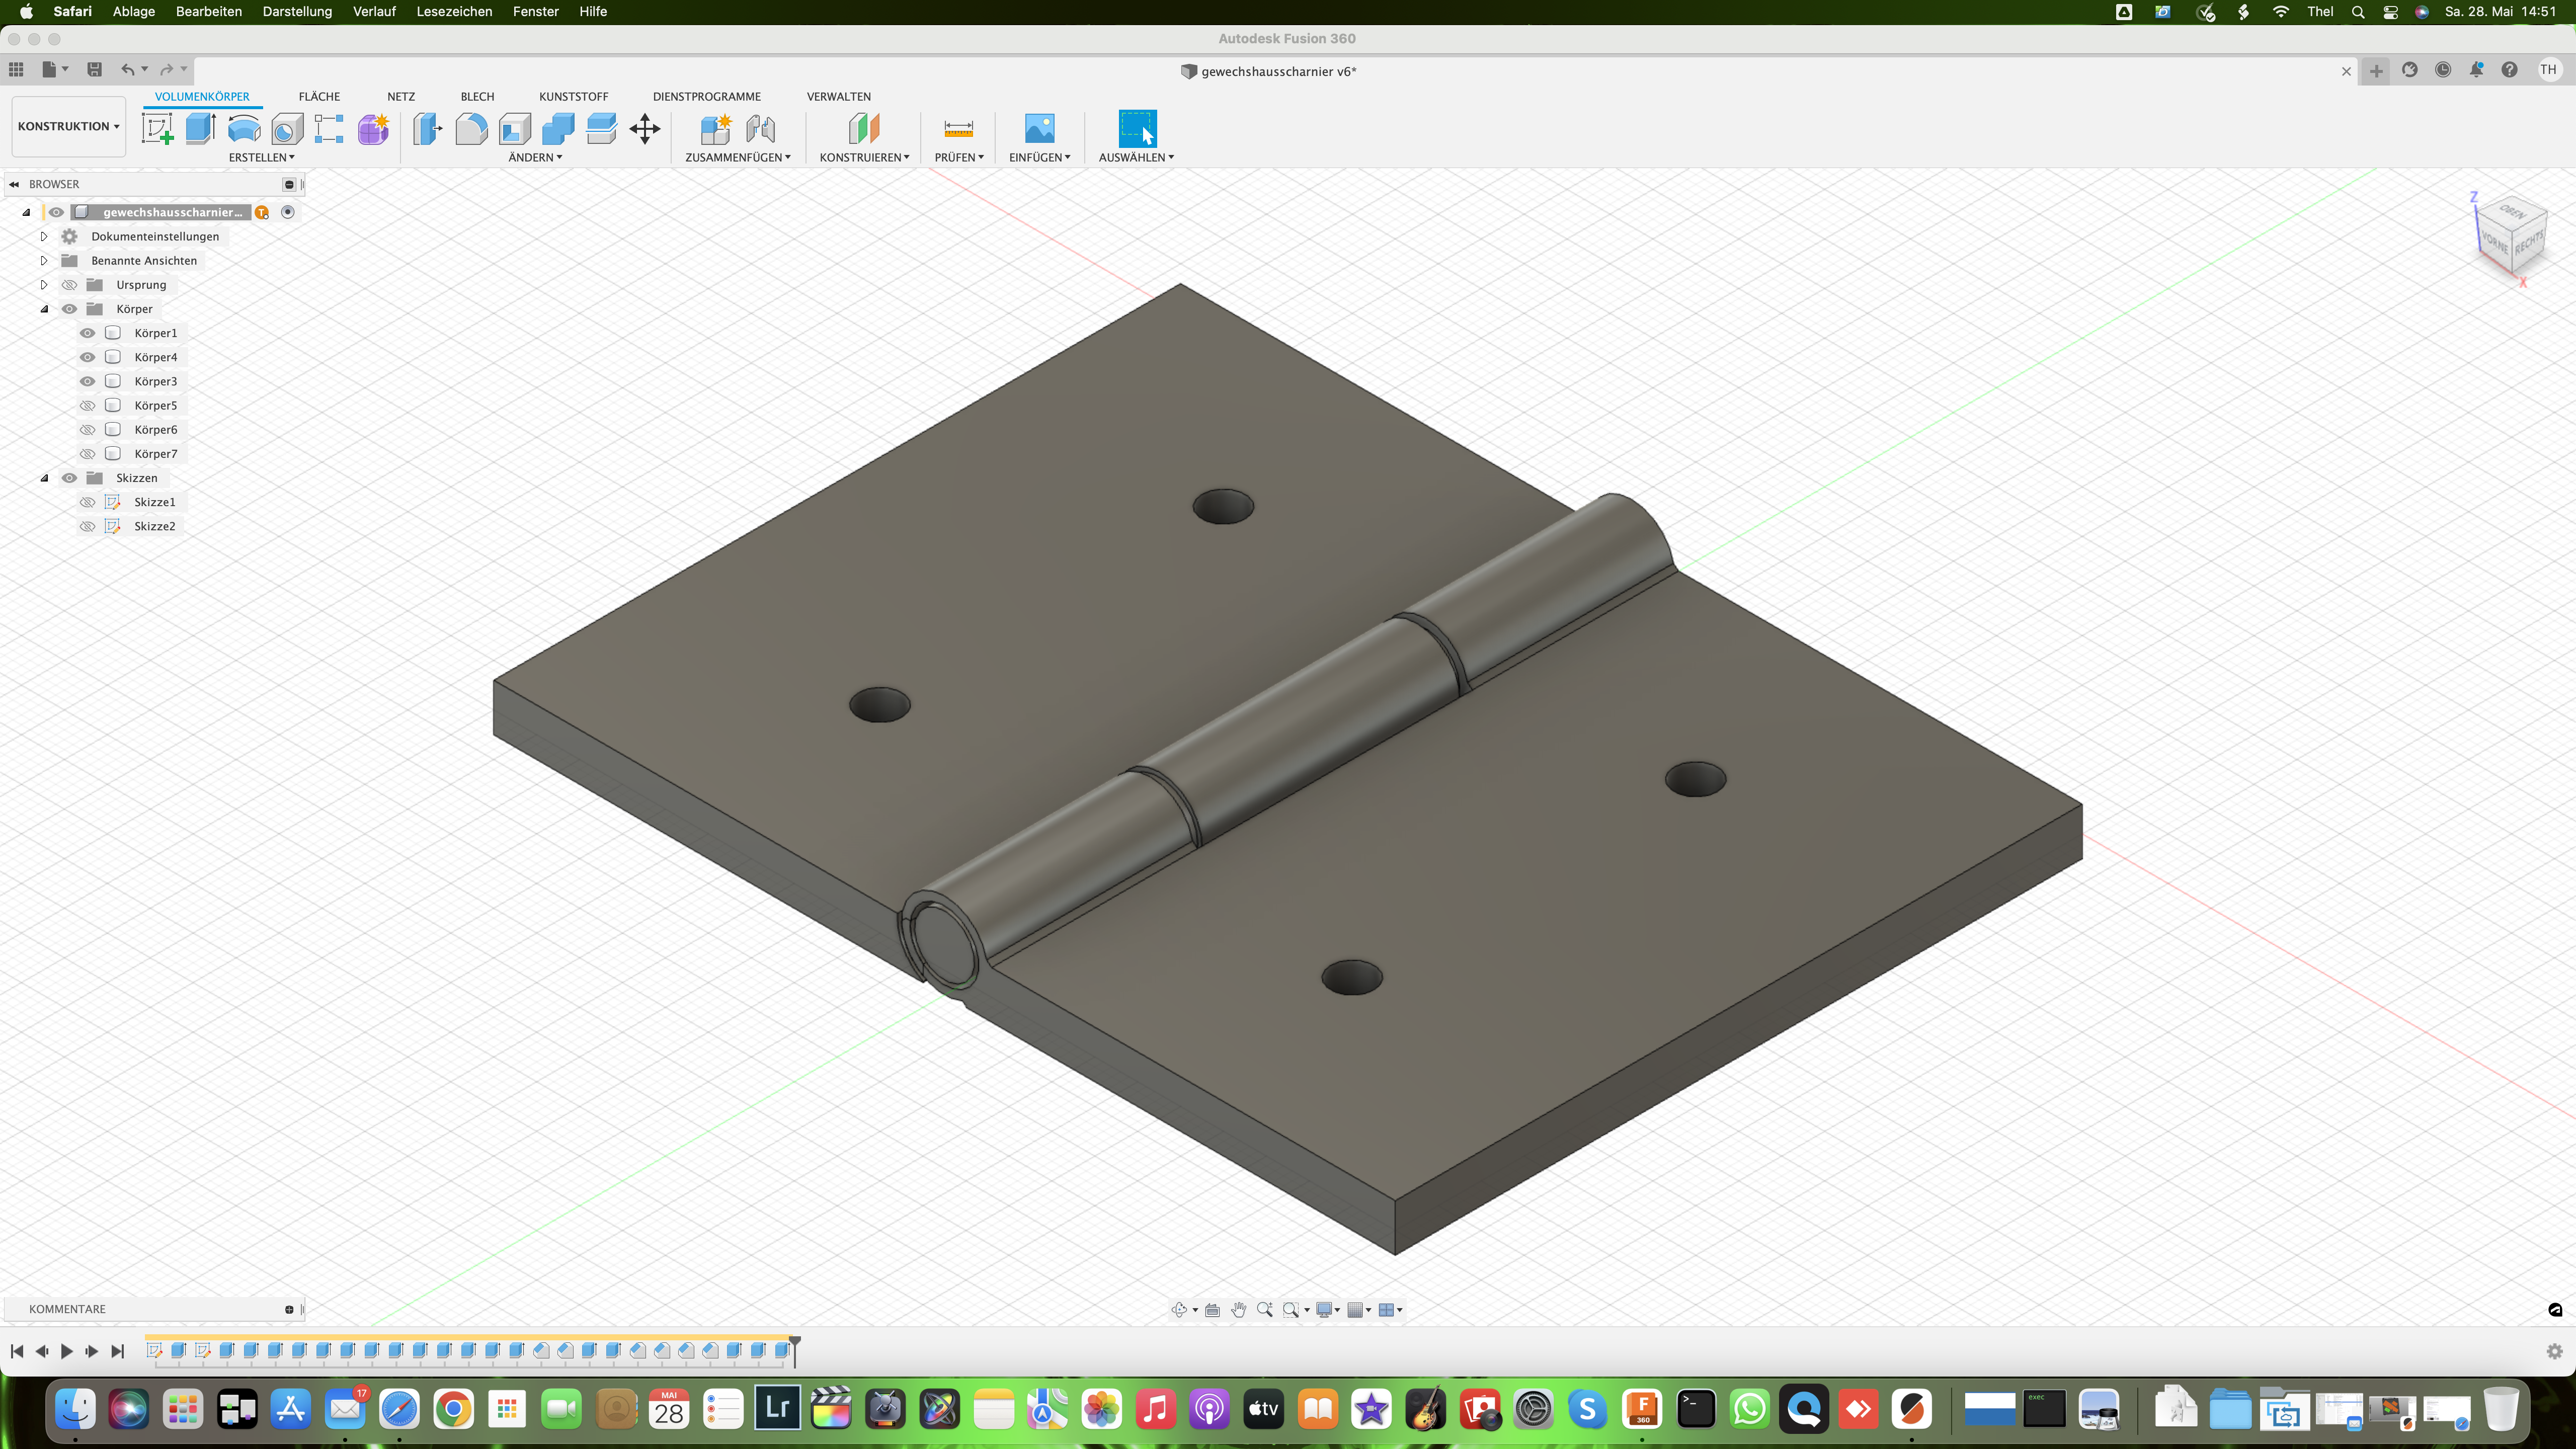Open the Data Panel grid icon
The height and width of the screenshot is (1449, 2576).
pyautogui.click(x=16, y=69)
